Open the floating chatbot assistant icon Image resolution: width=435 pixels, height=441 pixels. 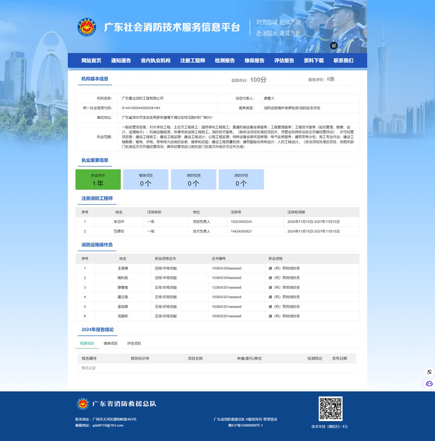pyautogui.click(x=429, y=384)
